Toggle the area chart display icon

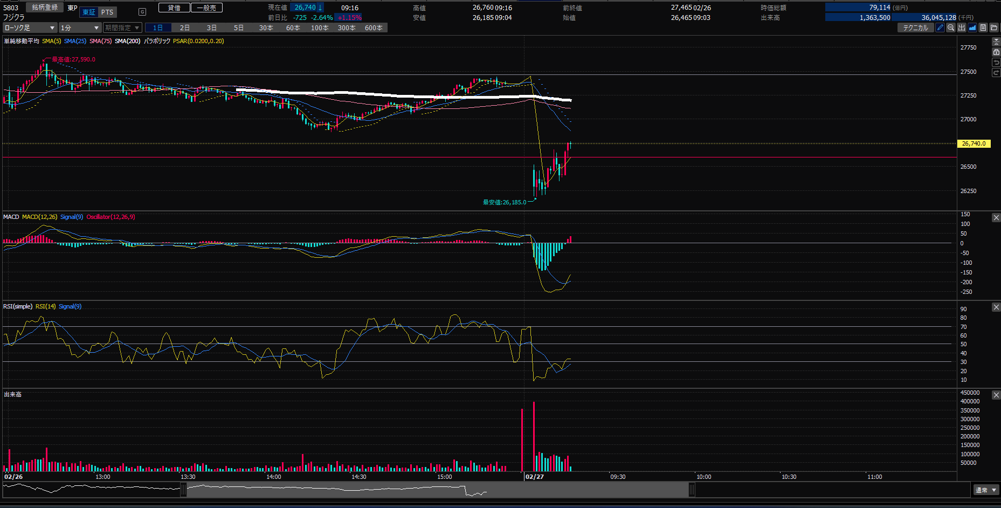point(972,28)
